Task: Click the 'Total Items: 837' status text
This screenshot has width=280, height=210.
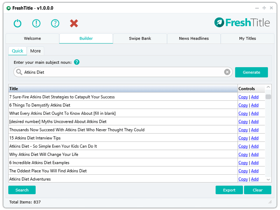Action: point(25,202)
